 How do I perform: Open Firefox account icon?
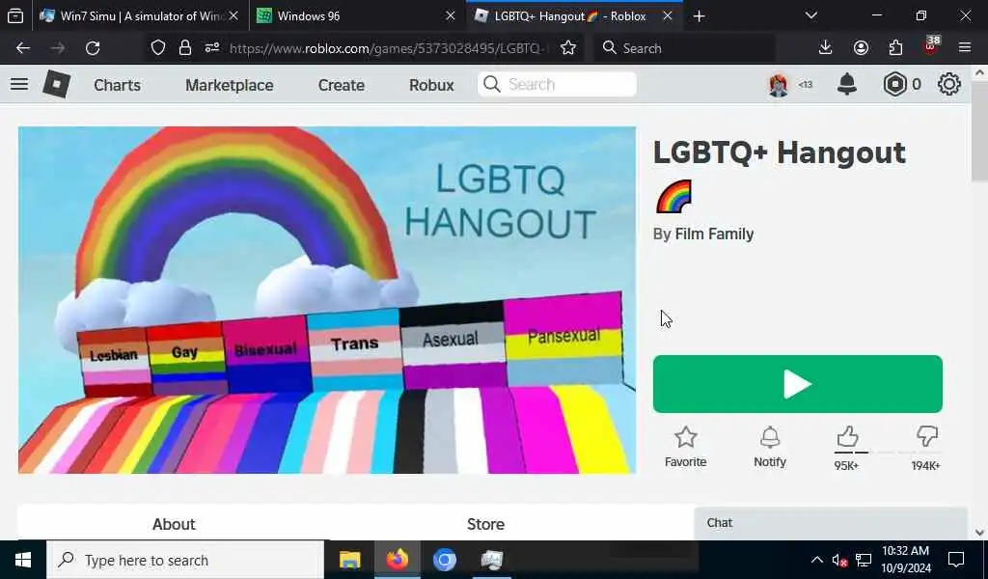861,48
